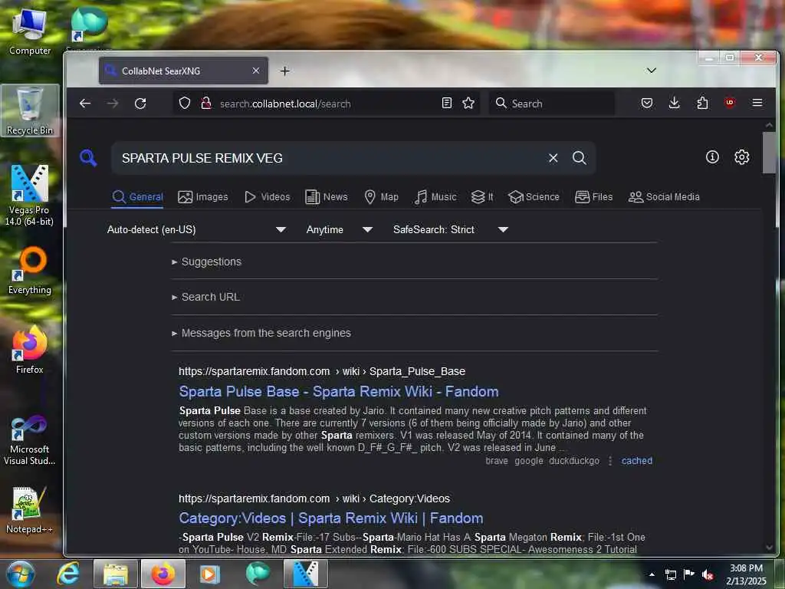The width and height of the screenshot is (785, 589).
Task: Click the Vegas Pro taskbar button
Action: pyautogui.click(x=305, y=574)
